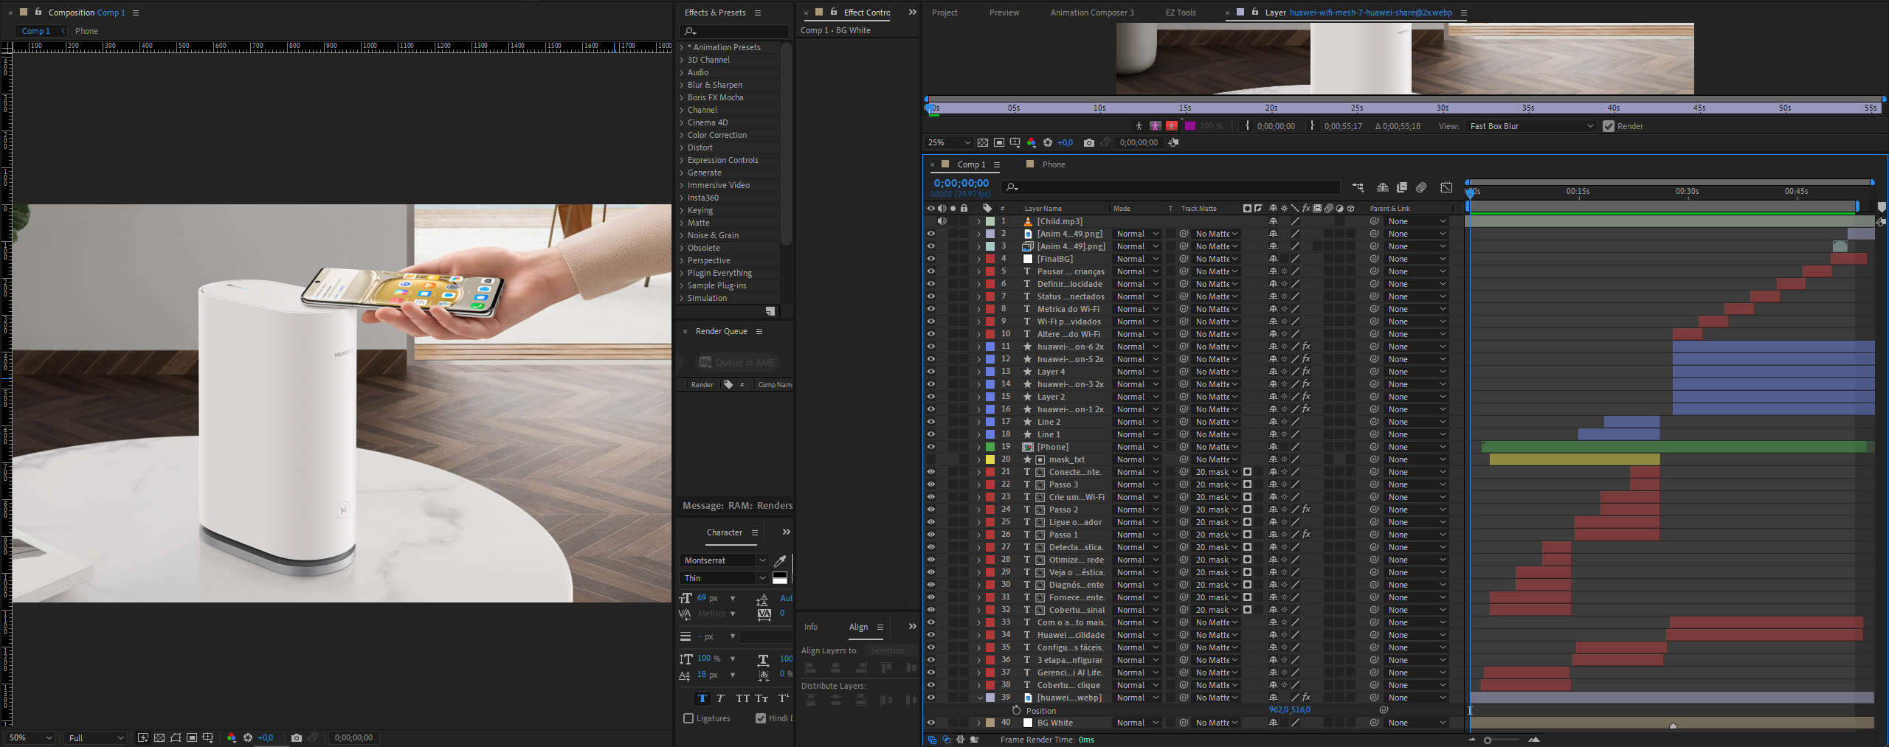Viewport: 1889px width, 747px height.
Task: Open the composition mini-flowchart in timeline
Action: [x=1358, y=187]
